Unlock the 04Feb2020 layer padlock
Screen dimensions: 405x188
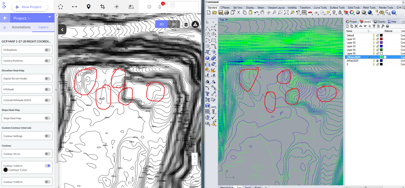(377, 60)
